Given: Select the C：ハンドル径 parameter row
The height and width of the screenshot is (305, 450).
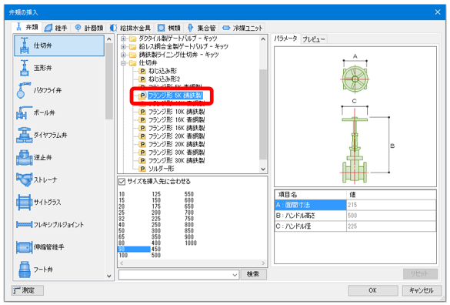Looking at the screenshot, I should coord(311,226).
